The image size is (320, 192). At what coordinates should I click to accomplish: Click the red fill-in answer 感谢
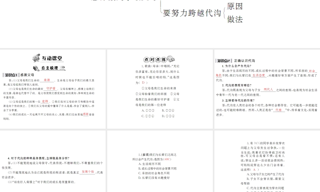(86, 114)
